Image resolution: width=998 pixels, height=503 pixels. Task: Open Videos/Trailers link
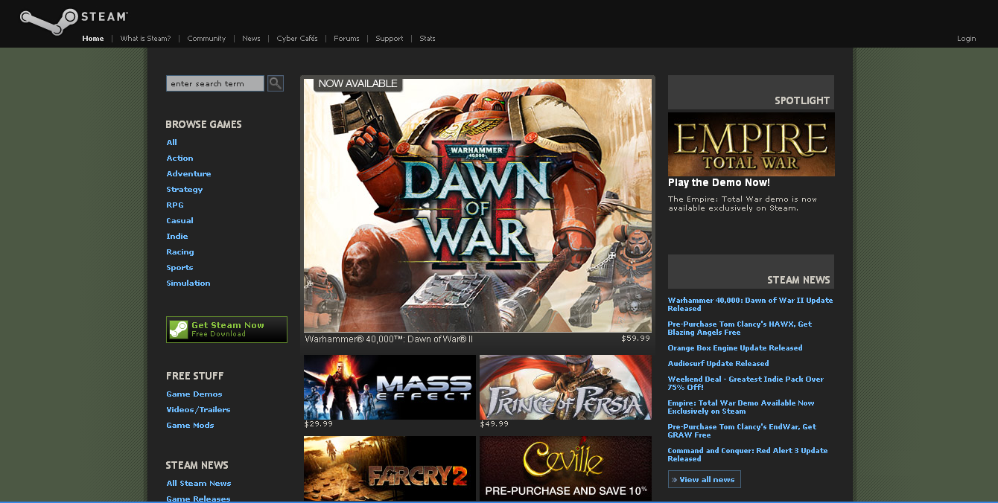[x=198, y=409]
